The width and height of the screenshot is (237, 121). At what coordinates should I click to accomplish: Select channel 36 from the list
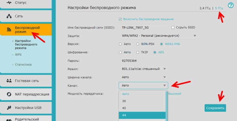pyautogui.click(x=142, y=101)
